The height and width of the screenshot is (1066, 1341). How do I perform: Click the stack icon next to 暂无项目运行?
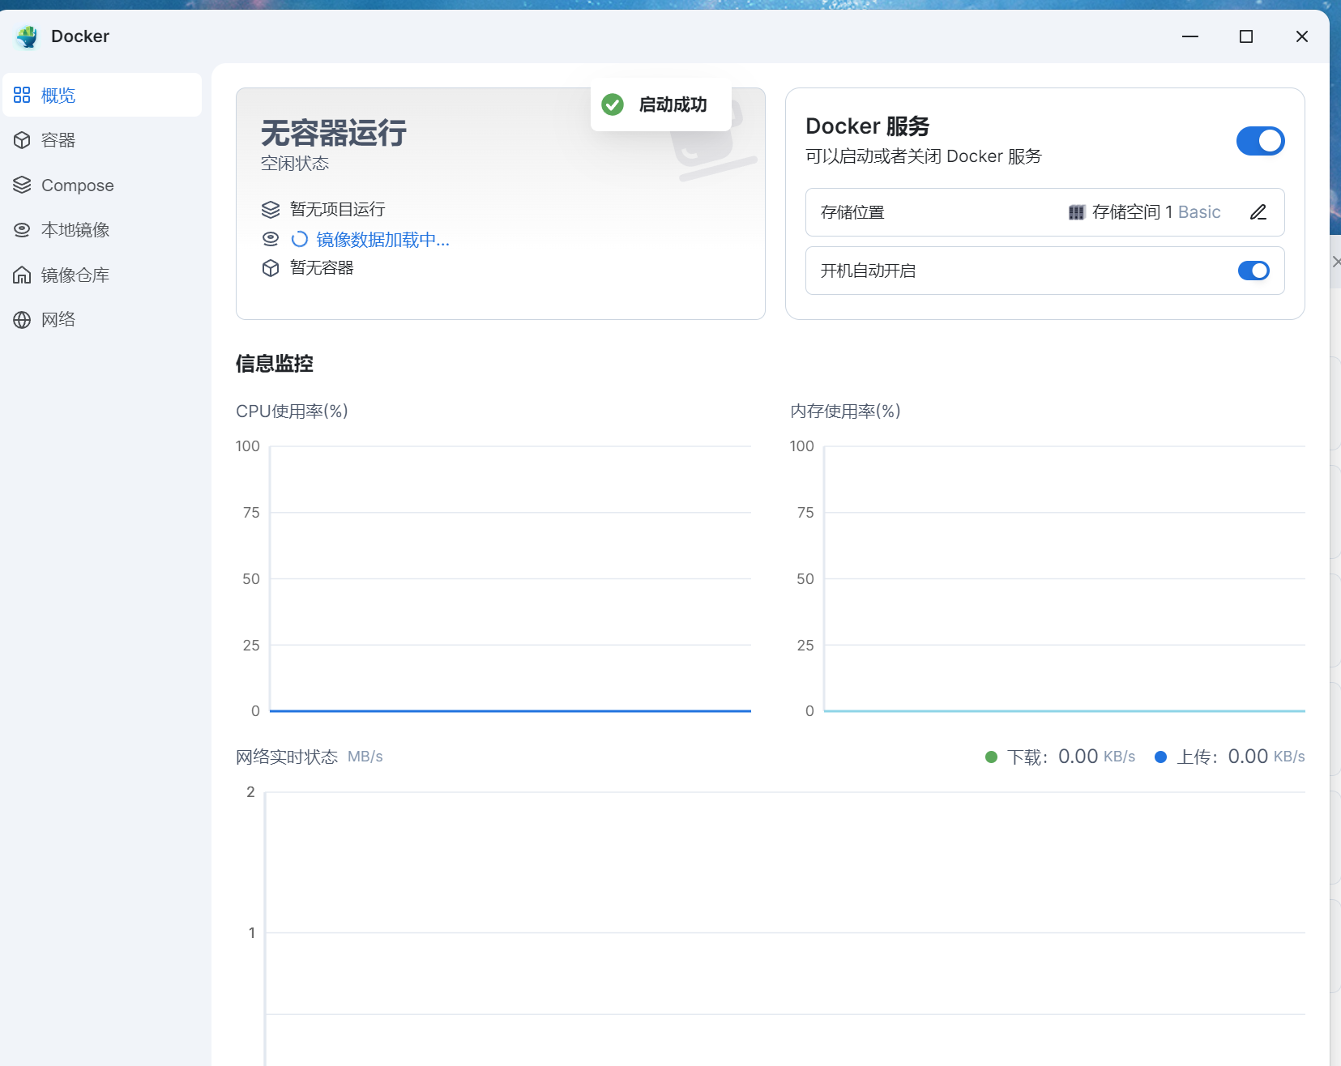[x=271, y=209]
